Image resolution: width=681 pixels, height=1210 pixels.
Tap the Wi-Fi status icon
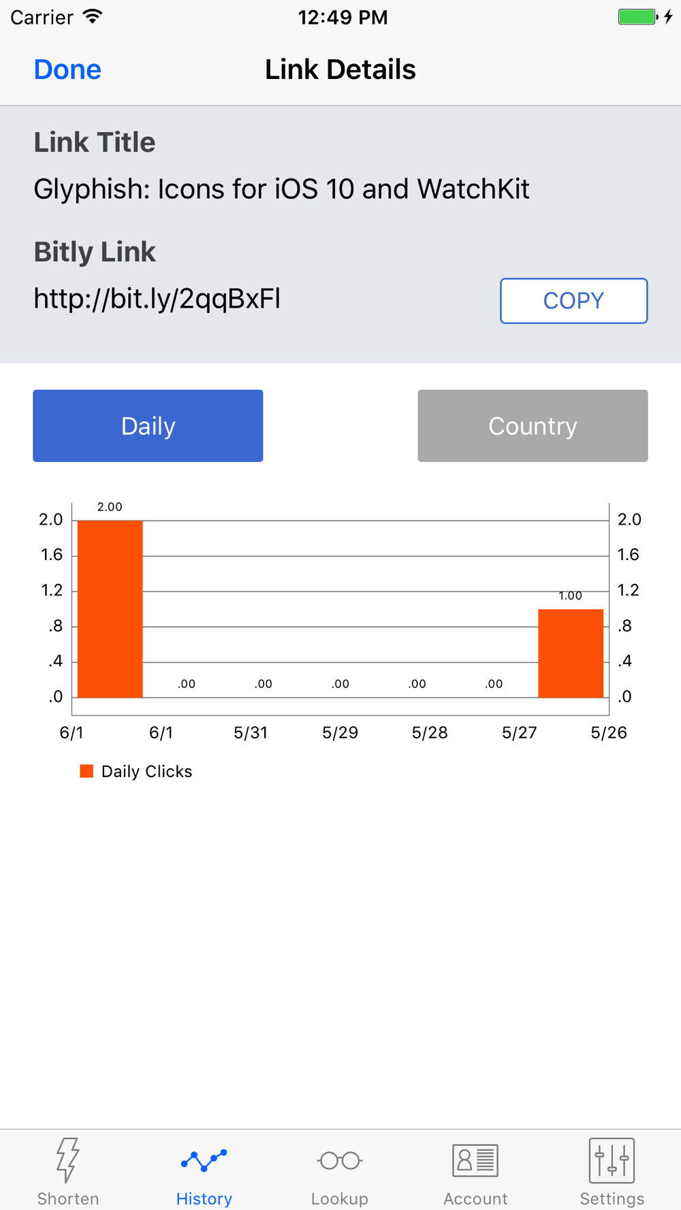pyautogui.click(x=93, y=17)
